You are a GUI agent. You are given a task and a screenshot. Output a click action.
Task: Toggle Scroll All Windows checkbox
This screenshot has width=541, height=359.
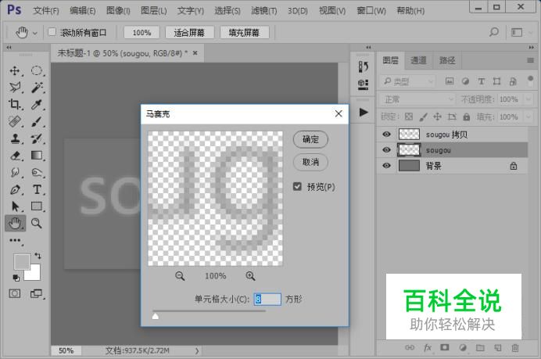(x=52, y=32)
